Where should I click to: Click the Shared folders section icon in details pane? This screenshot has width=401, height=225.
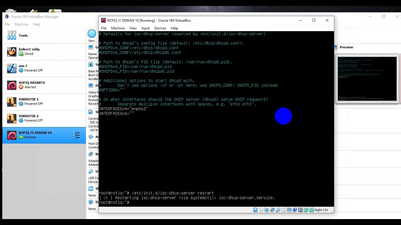pyautogui.click(x=91, y=188)
